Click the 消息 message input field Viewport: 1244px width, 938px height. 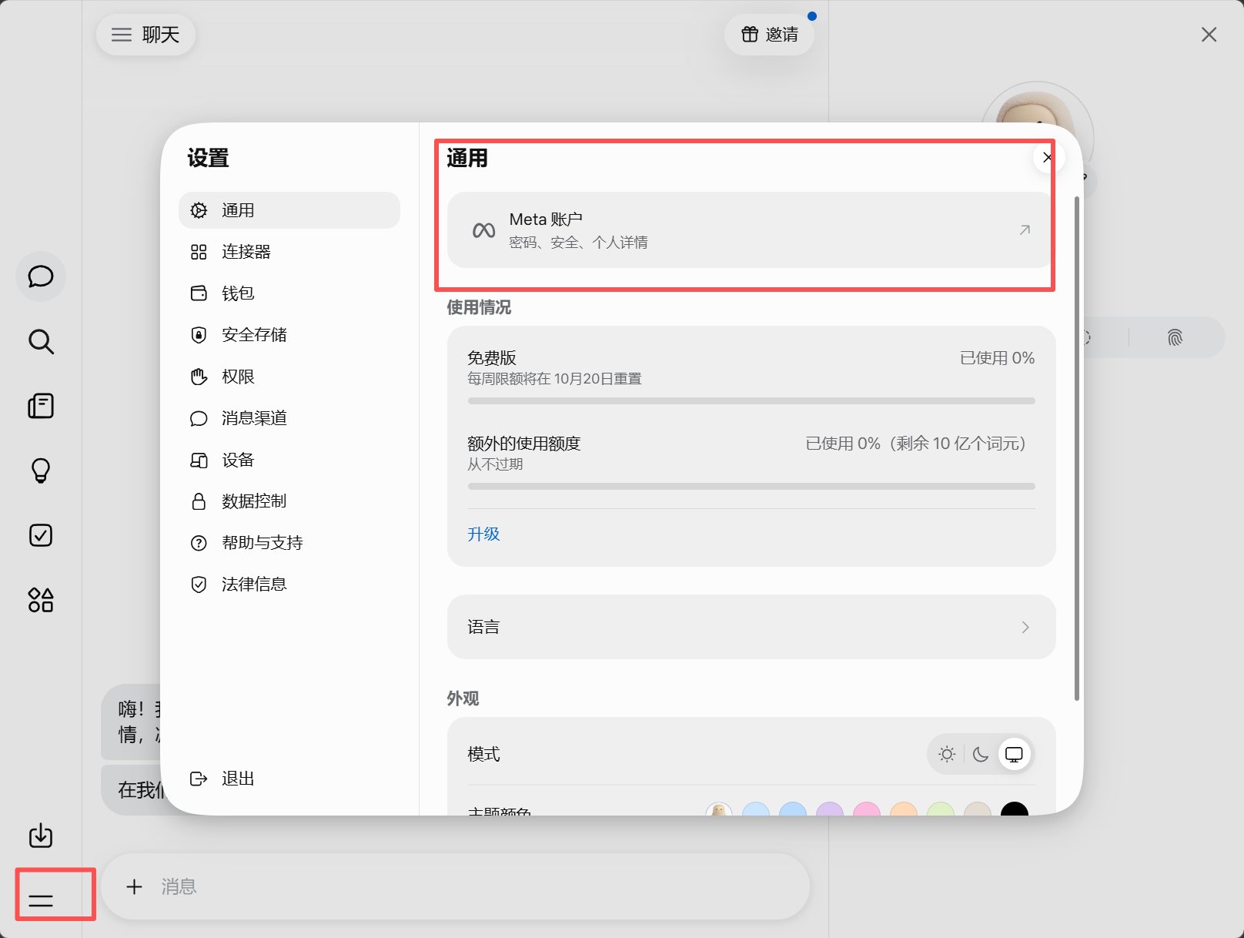[456, 887]
